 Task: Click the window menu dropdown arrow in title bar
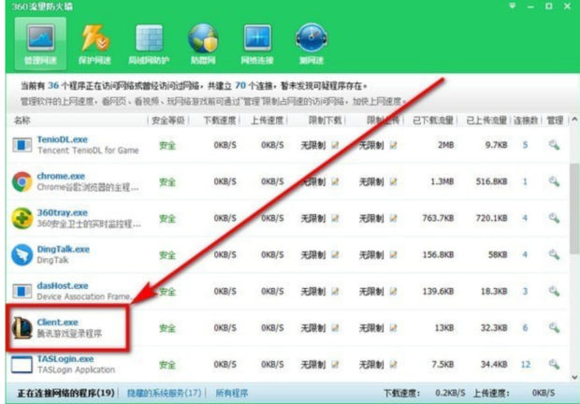tap(513, 6)
